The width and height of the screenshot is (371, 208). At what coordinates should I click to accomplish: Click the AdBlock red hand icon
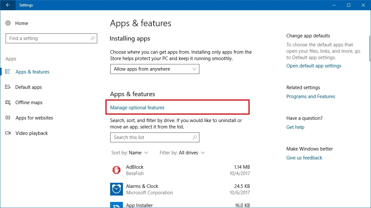[x=117, y=170]
